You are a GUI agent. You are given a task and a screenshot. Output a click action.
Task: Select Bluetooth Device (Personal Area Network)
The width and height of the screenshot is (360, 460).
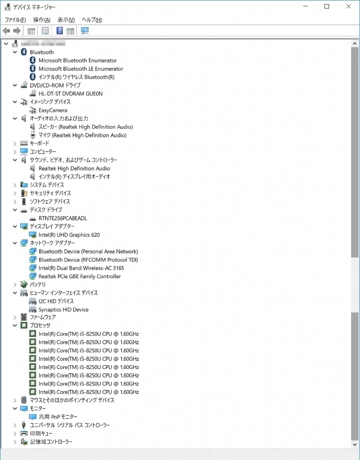[88, 252]
